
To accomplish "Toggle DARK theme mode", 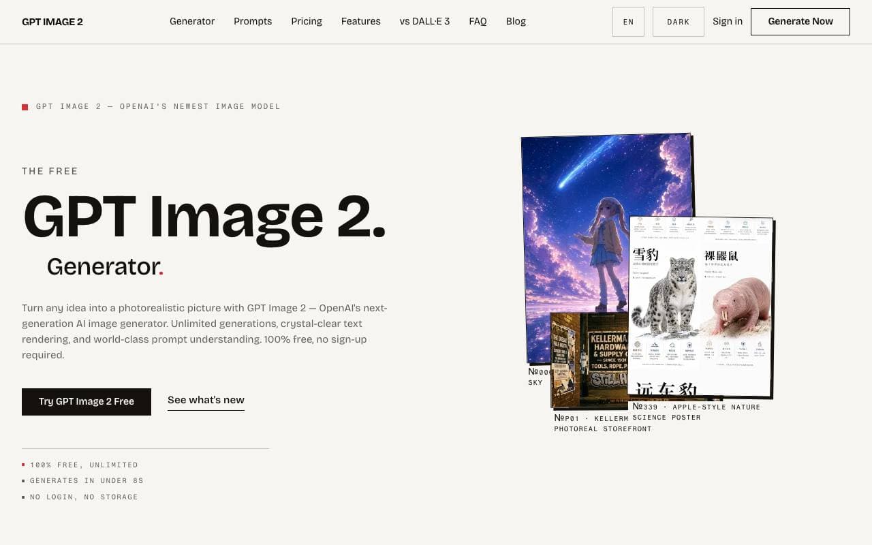I will [x=679, y=22].
